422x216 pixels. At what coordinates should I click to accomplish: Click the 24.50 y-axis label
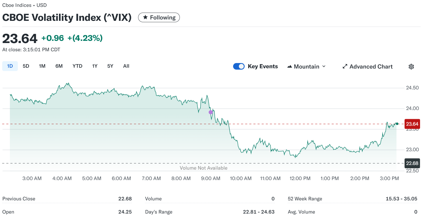pos(412,88)
